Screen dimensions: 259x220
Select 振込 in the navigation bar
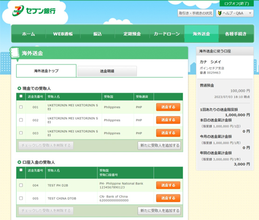(97, 34)
